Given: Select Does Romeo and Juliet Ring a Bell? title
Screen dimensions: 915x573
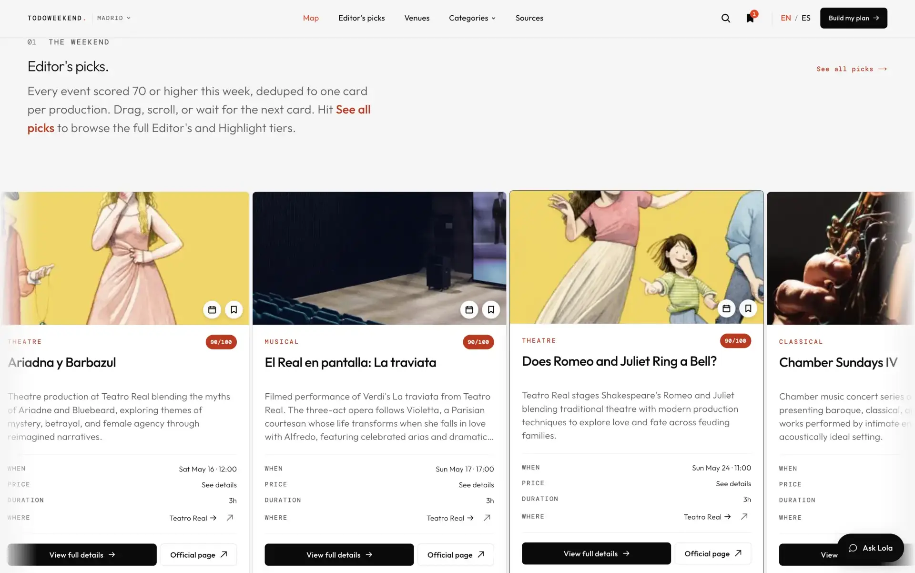Looking at the screenshot, I should 619,361.
